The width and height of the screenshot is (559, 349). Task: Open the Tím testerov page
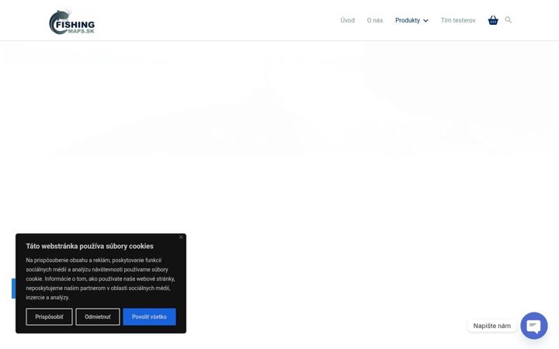[x=458, y=20]
